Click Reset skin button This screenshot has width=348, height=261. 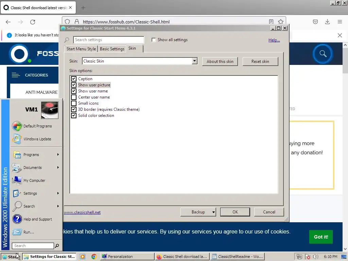point(260,62)
